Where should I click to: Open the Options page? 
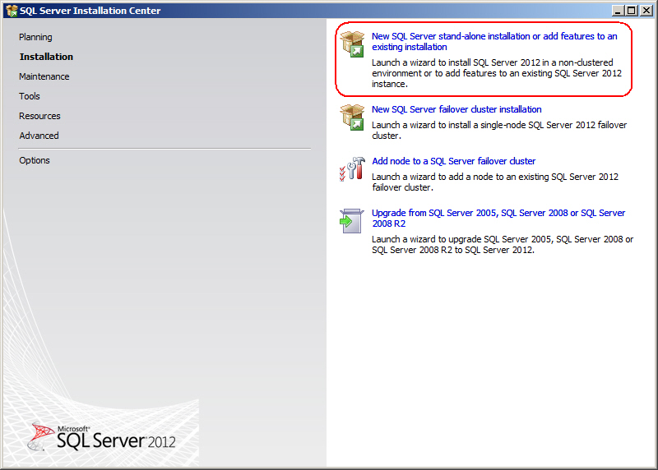click(x=35, y=160)
